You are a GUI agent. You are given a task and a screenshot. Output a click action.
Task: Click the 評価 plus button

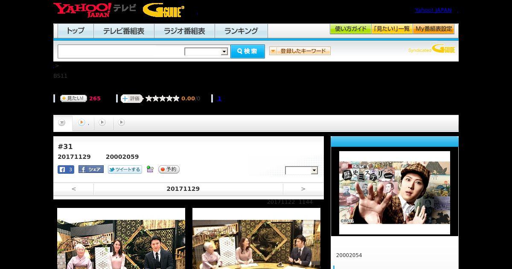131,99
